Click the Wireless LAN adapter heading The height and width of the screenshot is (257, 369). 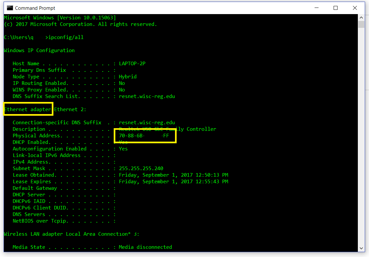(71, 234)
